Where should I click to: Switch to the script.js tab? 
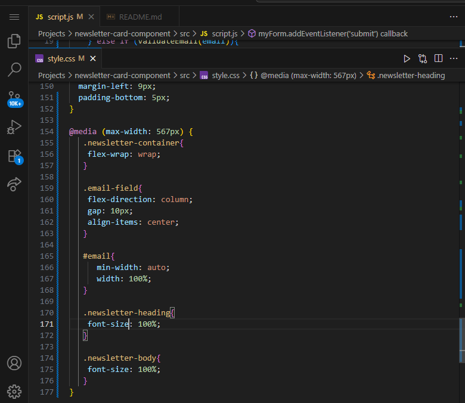pos(59,17)
